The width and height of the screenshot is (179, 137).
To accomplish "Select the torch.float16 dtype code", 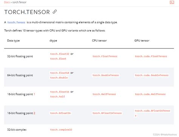I will point(60,92).
